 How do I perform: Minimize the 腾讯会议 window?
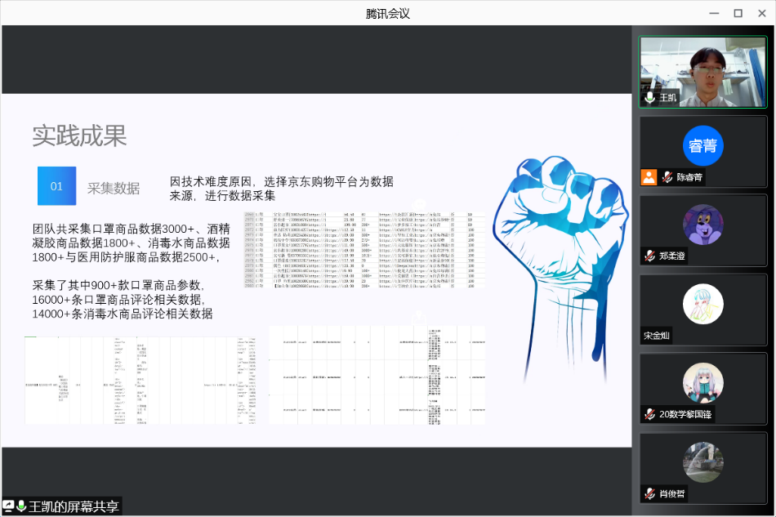716,13
